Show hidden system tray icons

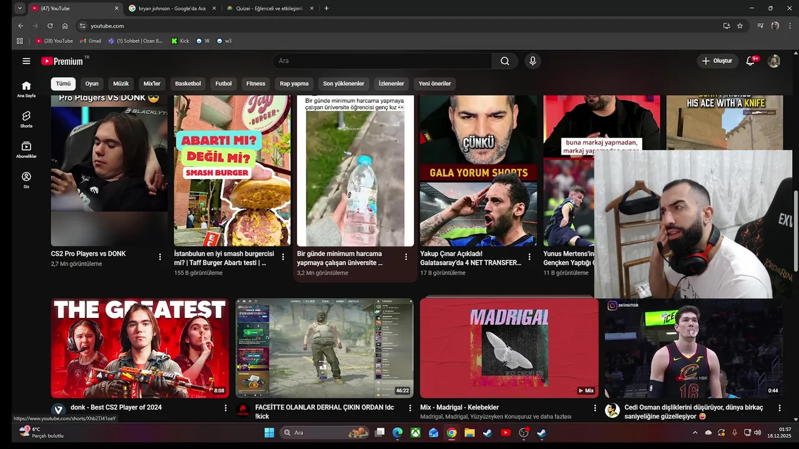[695, 433]
